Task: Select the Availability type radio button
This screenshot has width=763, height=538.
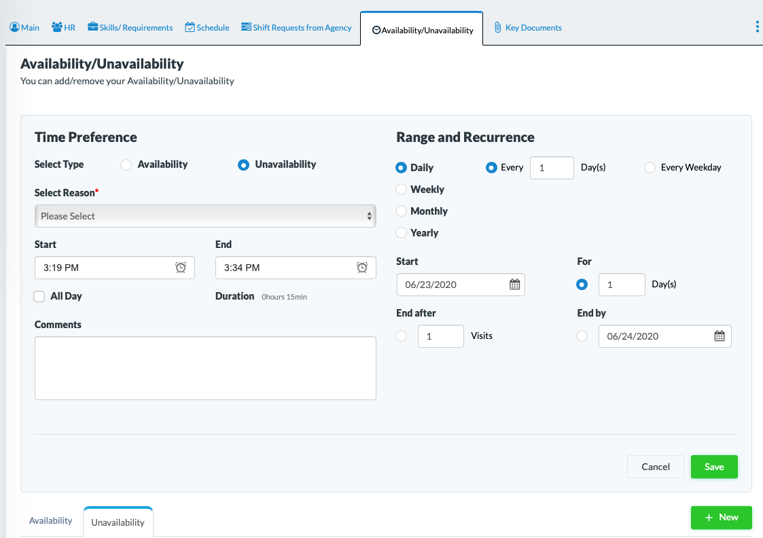Action: click(126, 164)
